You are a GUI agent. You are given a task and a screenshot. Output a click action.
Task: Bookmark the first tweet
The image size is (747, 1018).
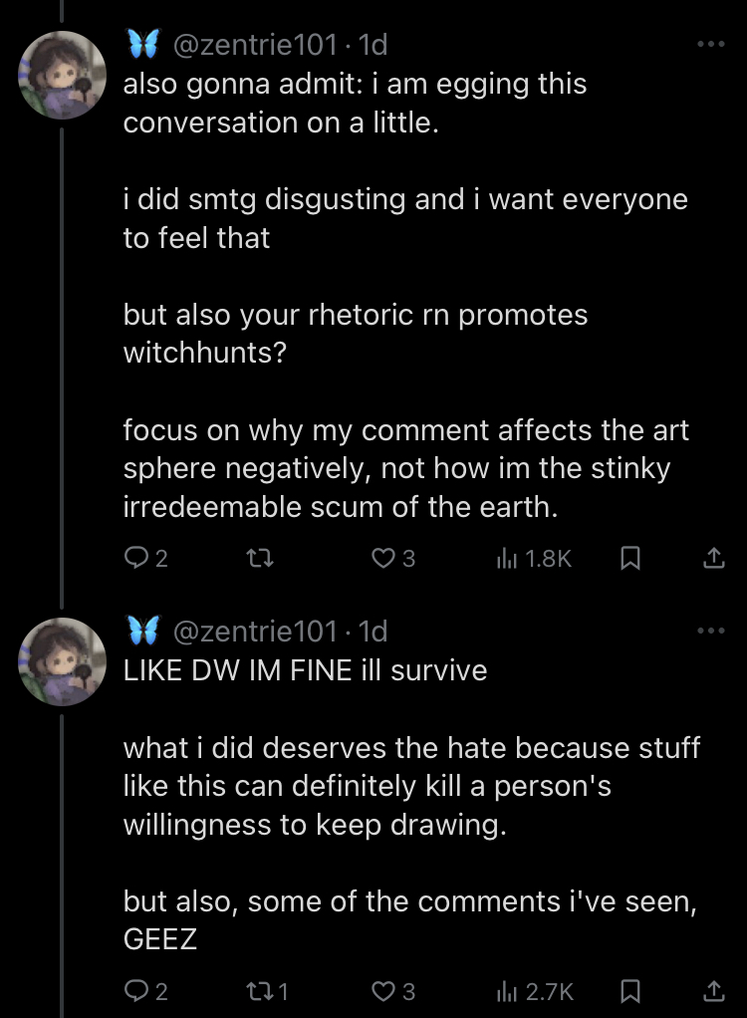tap(630, 559)
